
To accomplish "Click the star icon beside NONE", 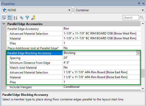I will click(x=5, y=10).
